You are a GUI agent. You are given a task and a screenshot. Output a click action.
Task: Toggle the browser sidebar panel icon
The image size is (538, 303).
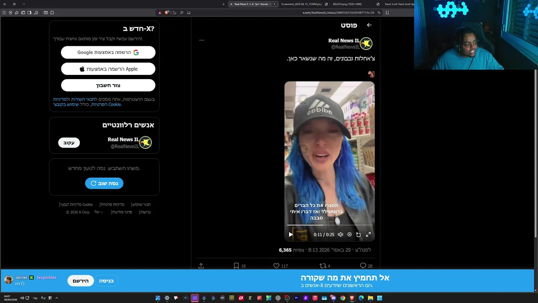[x=29, y=13]
